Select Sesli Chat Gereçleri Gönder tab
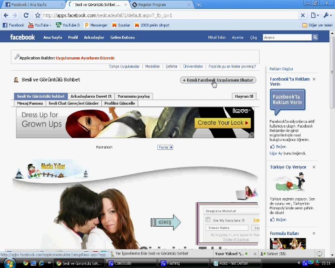 (x=74, y=103)
